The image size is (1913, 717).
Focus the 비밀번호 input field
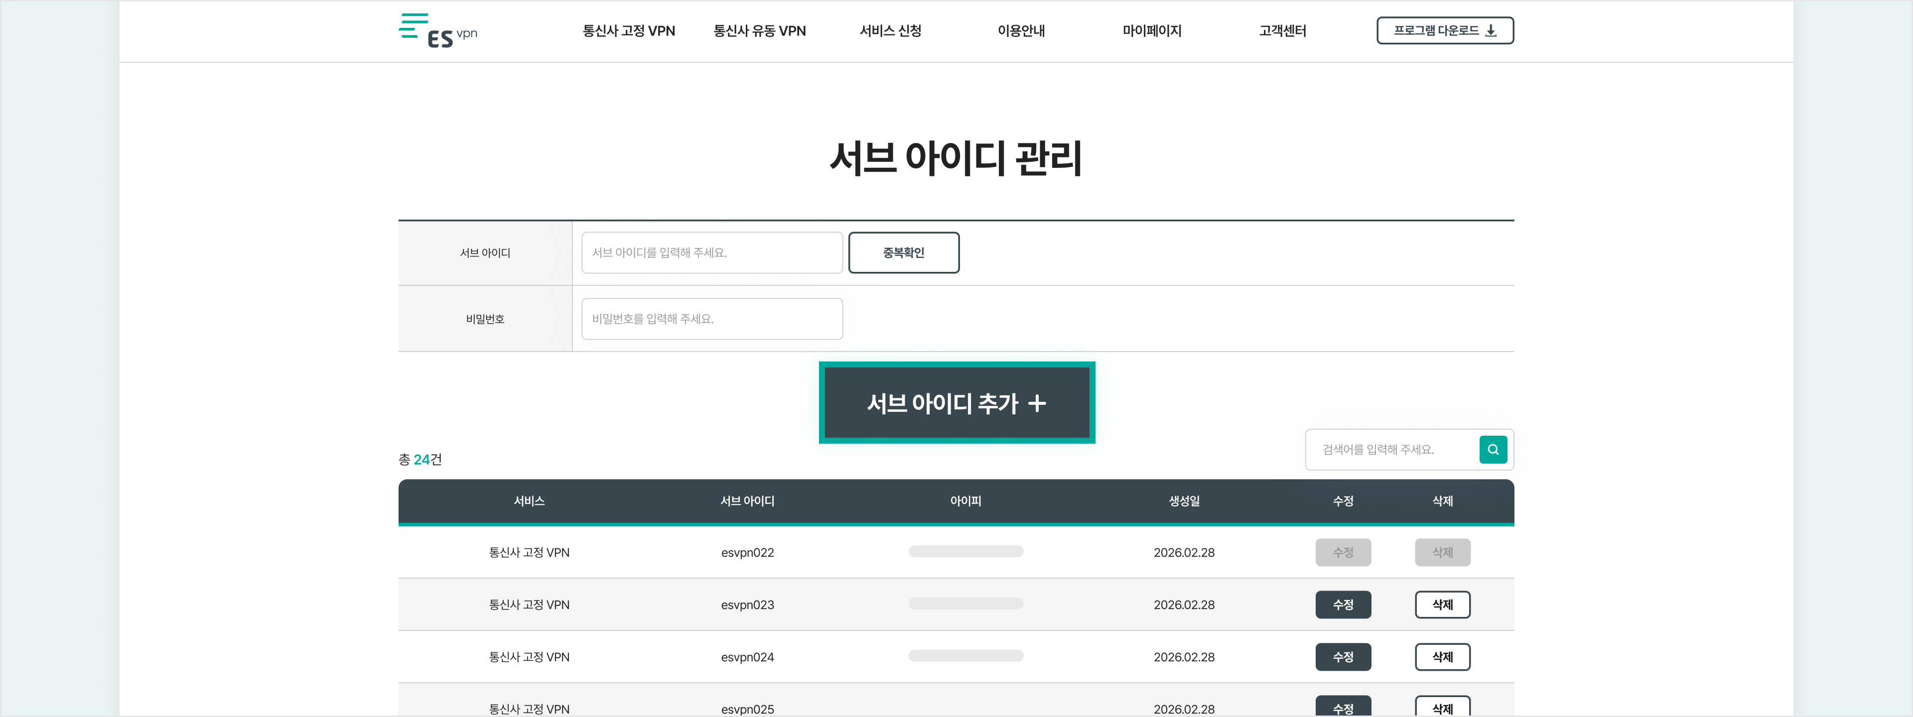pos(711,319)
